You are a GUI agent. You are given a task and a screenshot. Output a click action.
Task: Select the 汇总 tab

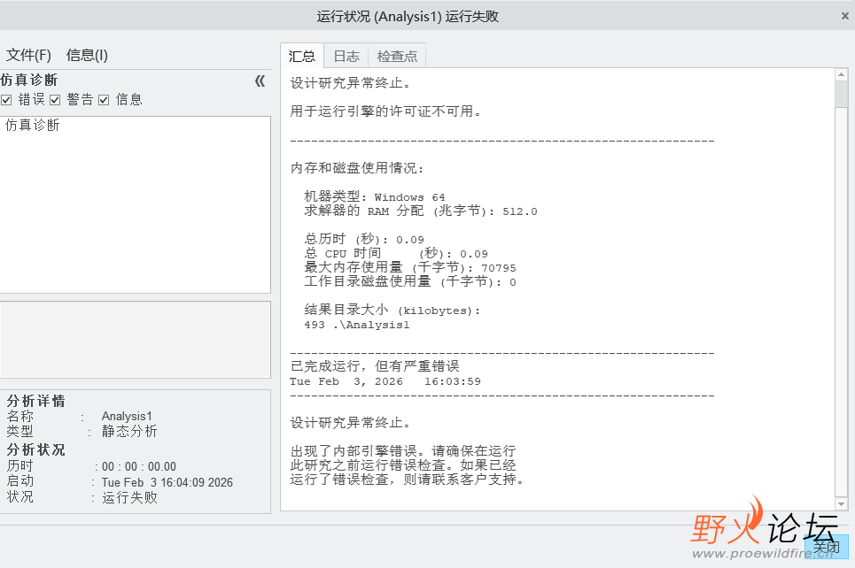(x=301, y=56)
